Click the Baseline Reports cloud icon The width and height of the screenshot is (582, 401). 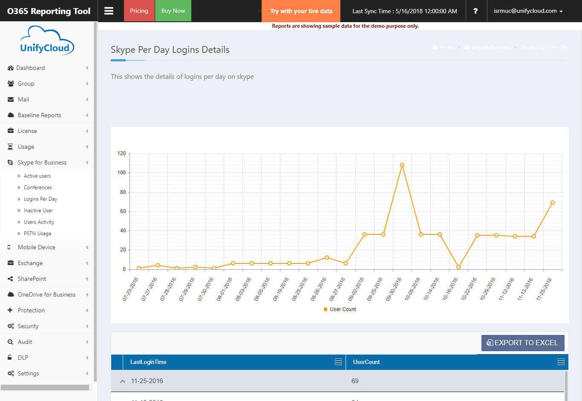click(11, 115)
